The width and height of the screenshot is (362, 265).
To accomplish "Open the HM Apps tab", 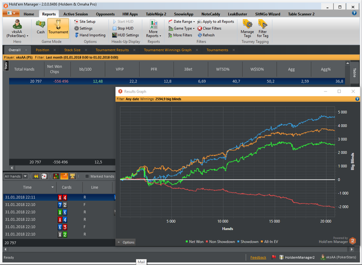I will (x=130, y=14).
